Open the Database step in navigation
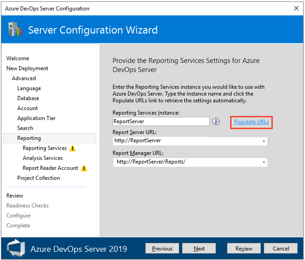Viewport: 305px width, 260px height. pyautogui.click(x=28, y=98)
